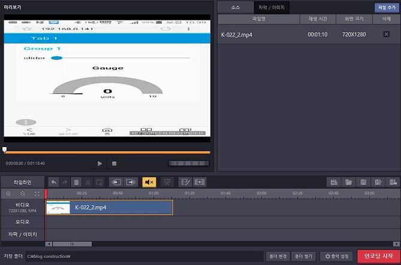Viewport: 401px width, 265px height.
Task: Click the 비디오 track label
Action: tap(23, 208)
